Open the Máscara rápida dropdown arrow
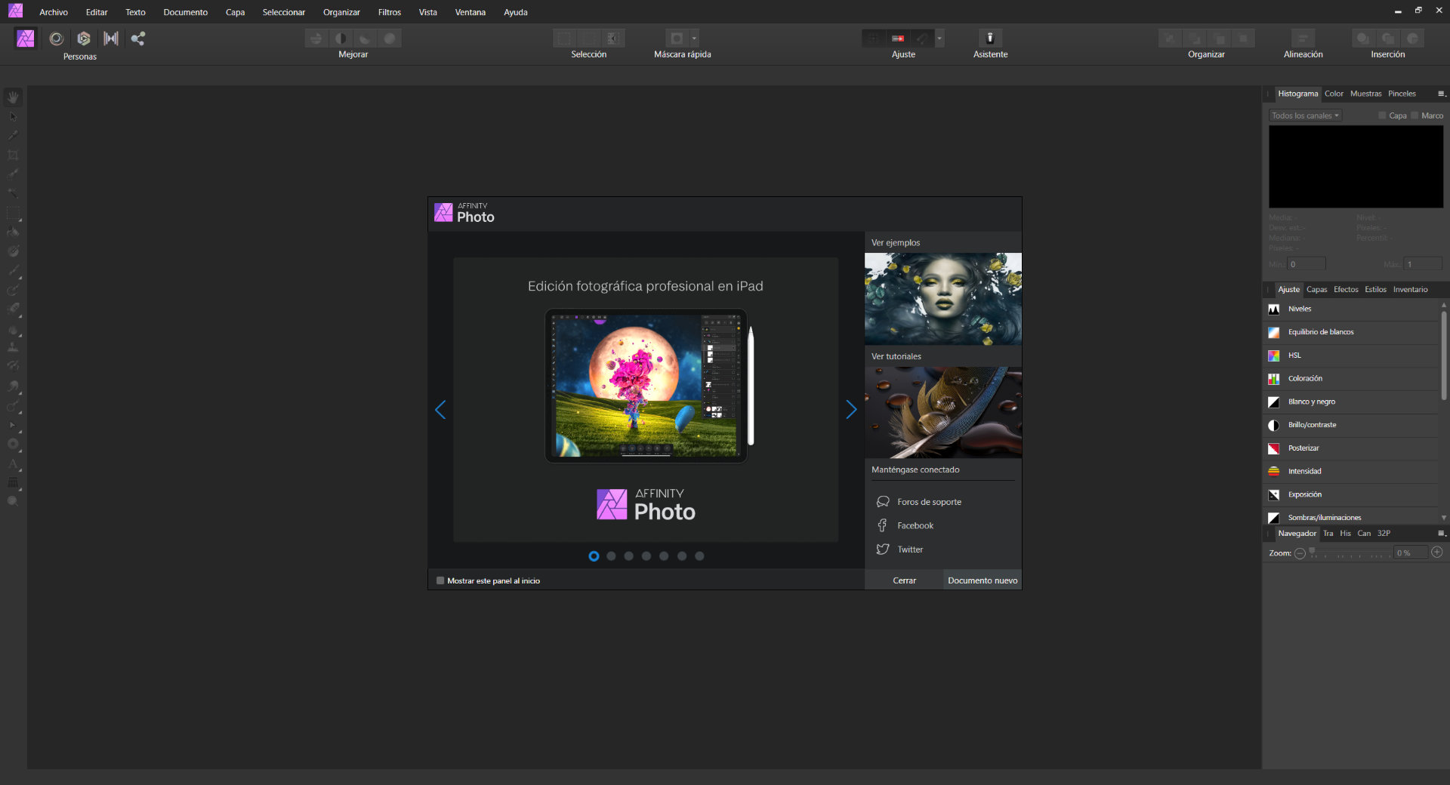1450x785 pixels. (694, 38)
